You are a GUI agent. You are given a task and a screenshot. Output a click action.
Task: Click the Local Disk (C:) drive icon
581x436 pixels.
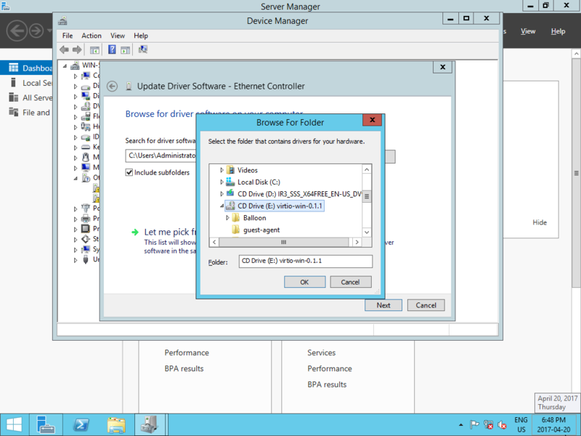click(230, 182)
